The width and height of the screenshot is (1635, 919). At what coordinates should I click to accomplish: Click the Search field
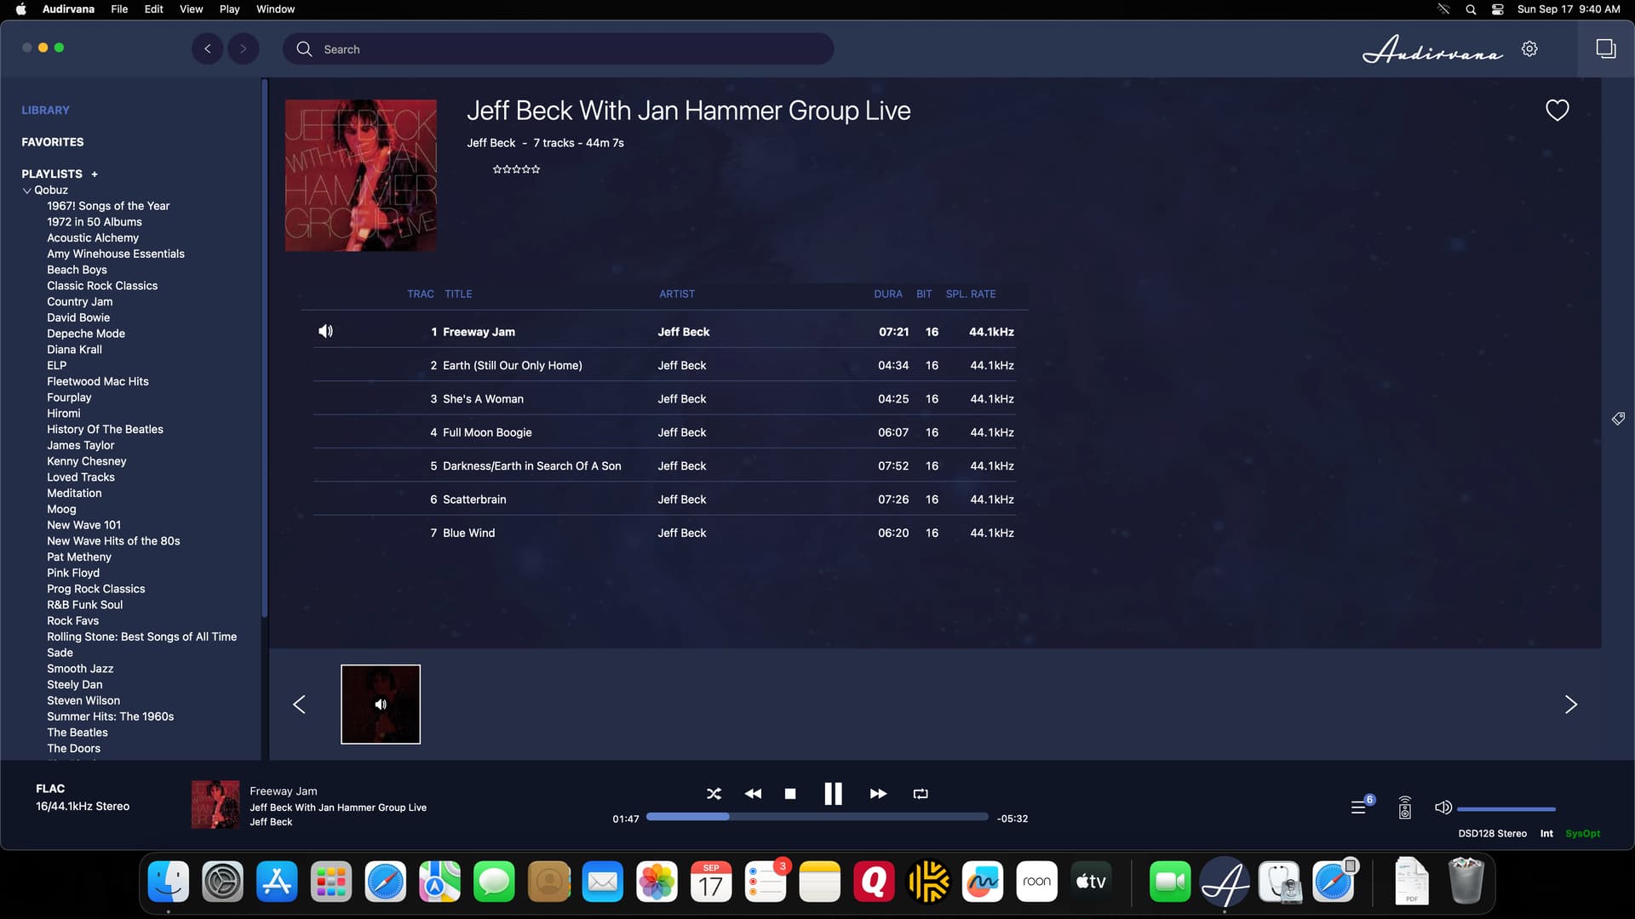[x=558, y=49]
